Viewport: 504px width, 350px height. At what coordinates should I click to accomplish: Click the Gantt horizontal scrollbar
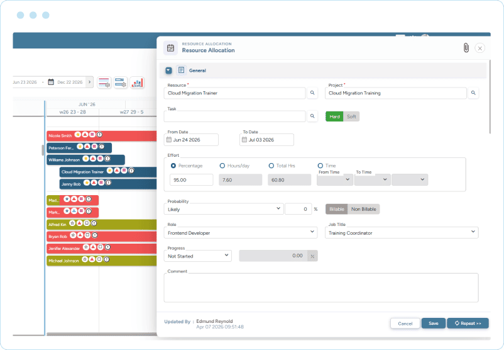pos(102,334)
